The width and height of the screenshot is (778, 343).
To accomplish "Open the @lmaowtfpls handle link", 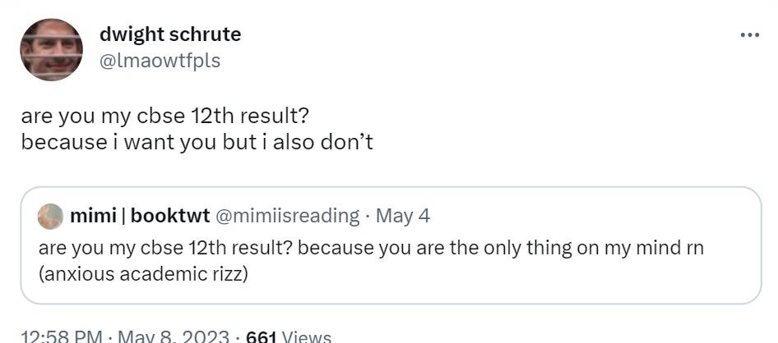I will (160, 60).
